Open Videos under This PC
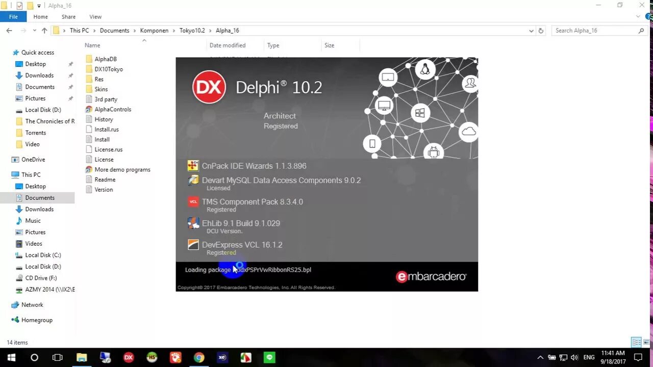The height and width of the screenshot is (367, 653). click(x=34, y=244)
